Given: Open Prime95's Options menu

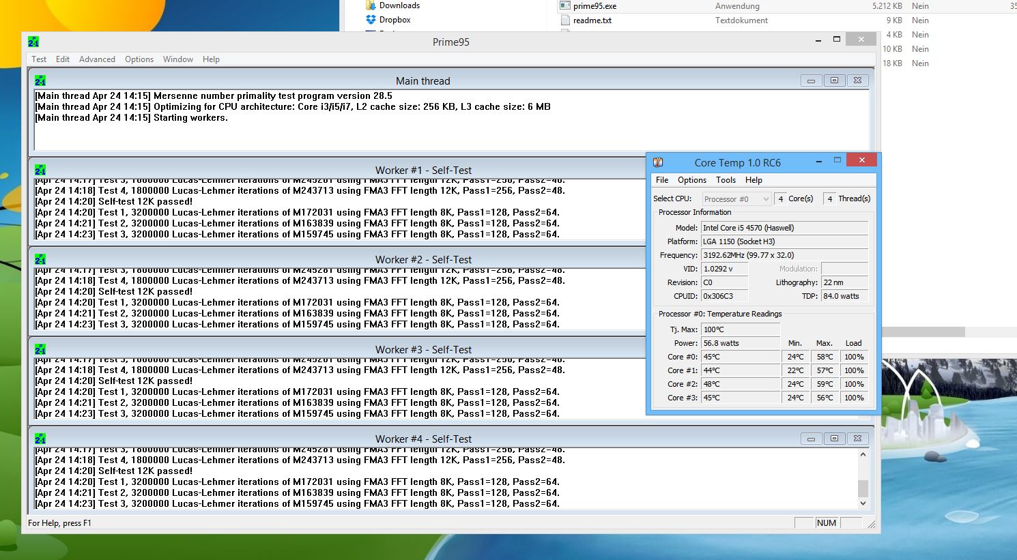Looking at the screenshot, I should [x=139, y=59].
